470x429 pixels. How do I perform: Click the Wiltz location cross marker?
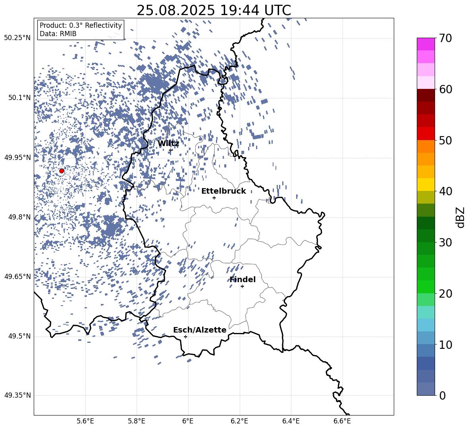(171, 150)
